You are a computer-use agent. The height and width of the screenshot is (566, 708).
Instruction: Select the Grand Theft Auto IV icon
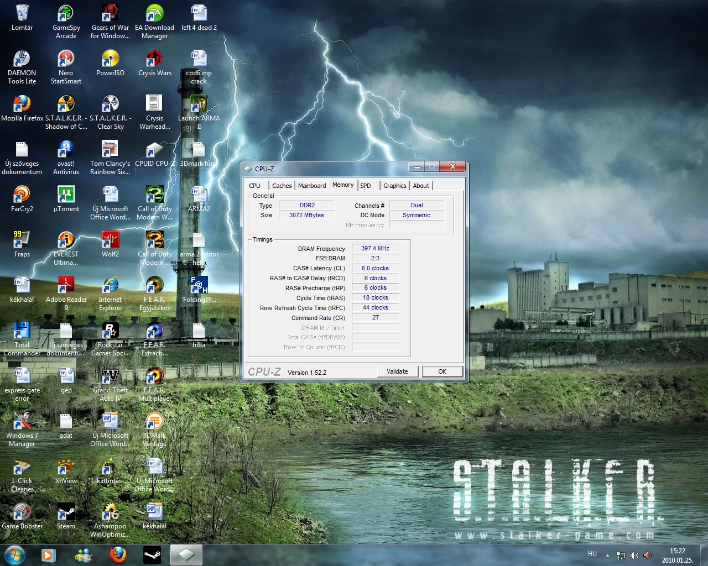click(x=110, y=384)
